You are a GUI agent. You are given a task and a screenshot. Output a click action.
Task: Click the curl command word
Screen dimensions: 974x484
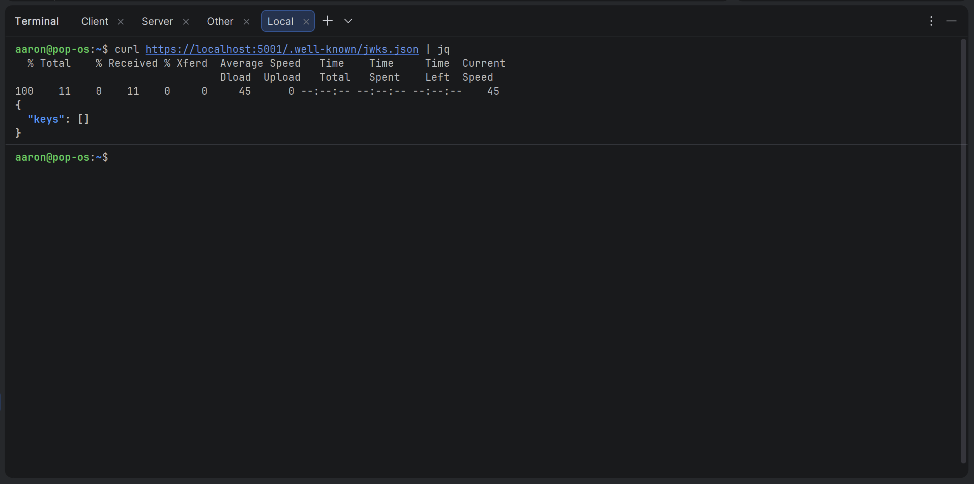(127, 49)
